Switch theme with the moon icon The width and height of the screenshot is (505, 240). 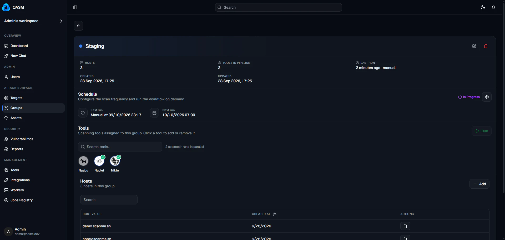click(483, 7)
